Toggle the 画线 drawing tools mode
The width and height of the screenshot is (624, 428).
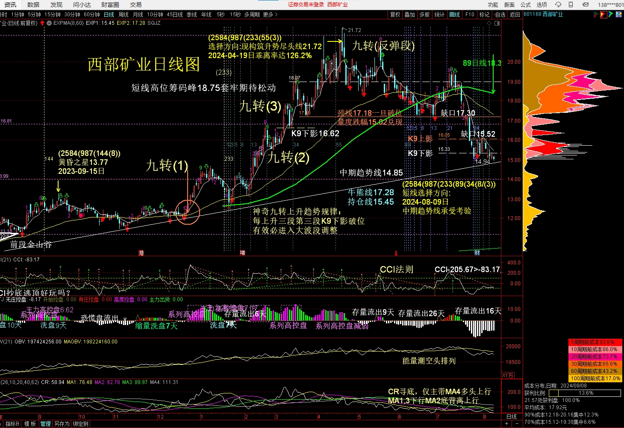(x=454, y=15)
